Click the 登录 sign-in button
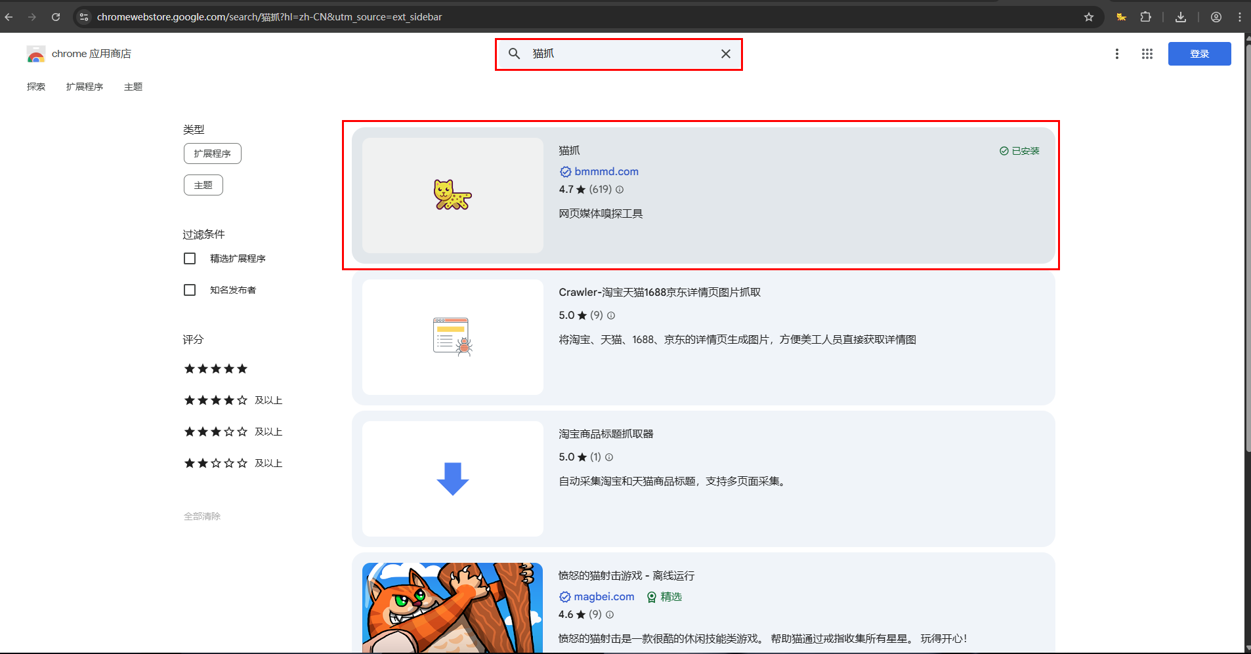1251x654 pixels. point(1199,54)
